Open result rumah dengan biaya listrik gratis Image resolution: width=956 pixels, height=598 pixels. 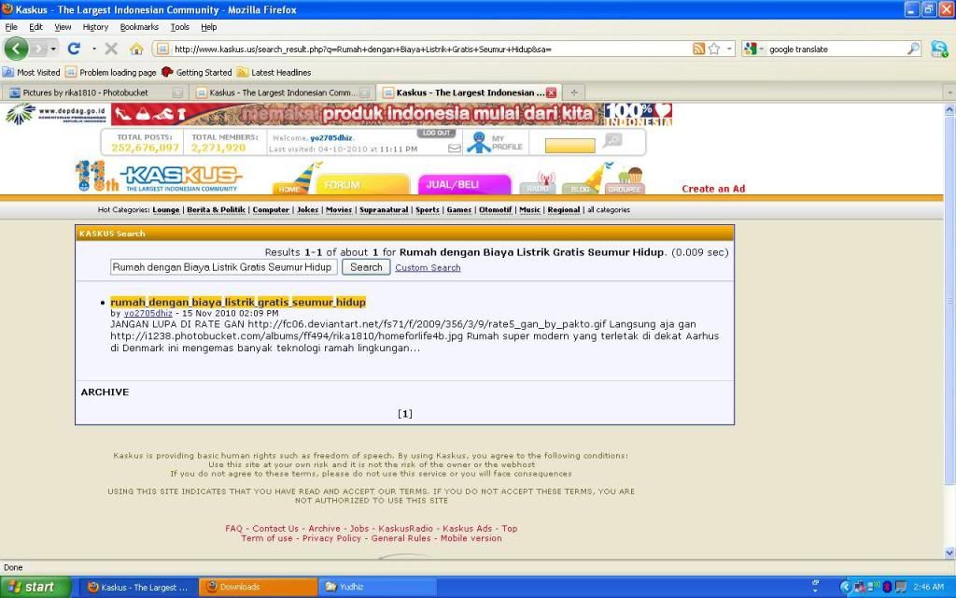point(238,302)
